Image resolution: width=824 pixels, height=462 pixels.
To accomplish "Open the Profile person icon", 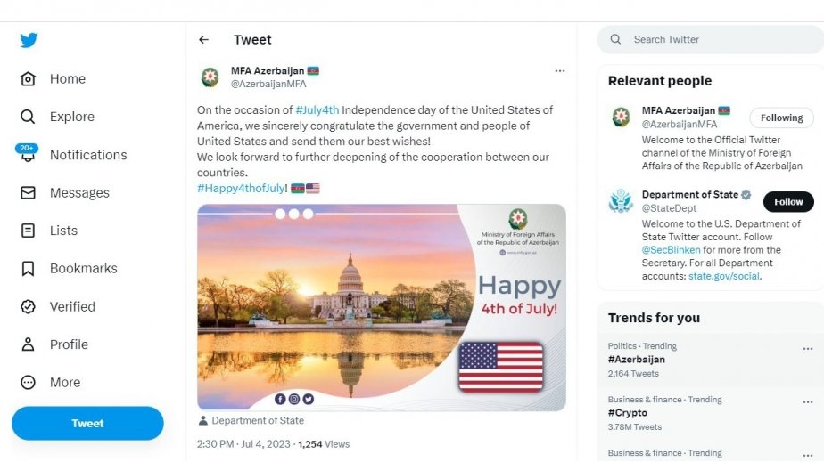I will (x=28, y=344).
